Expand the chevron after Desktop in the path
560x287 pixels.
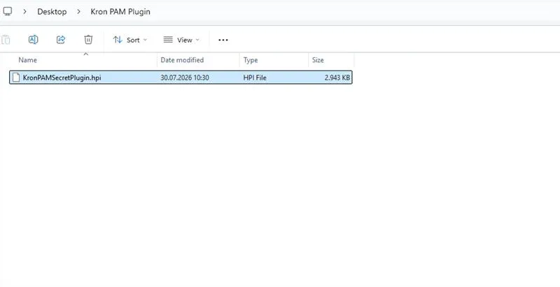click(x=78, y=12)
